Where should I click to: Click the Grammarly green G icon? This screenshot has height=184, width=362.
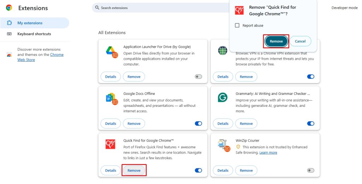(x=223, y=98)
